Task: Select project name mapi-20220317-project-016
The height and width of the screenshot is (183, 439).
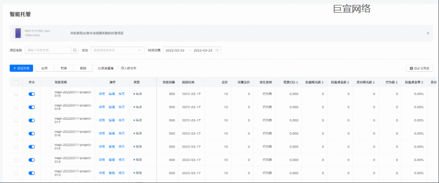Action: [73, 133]
